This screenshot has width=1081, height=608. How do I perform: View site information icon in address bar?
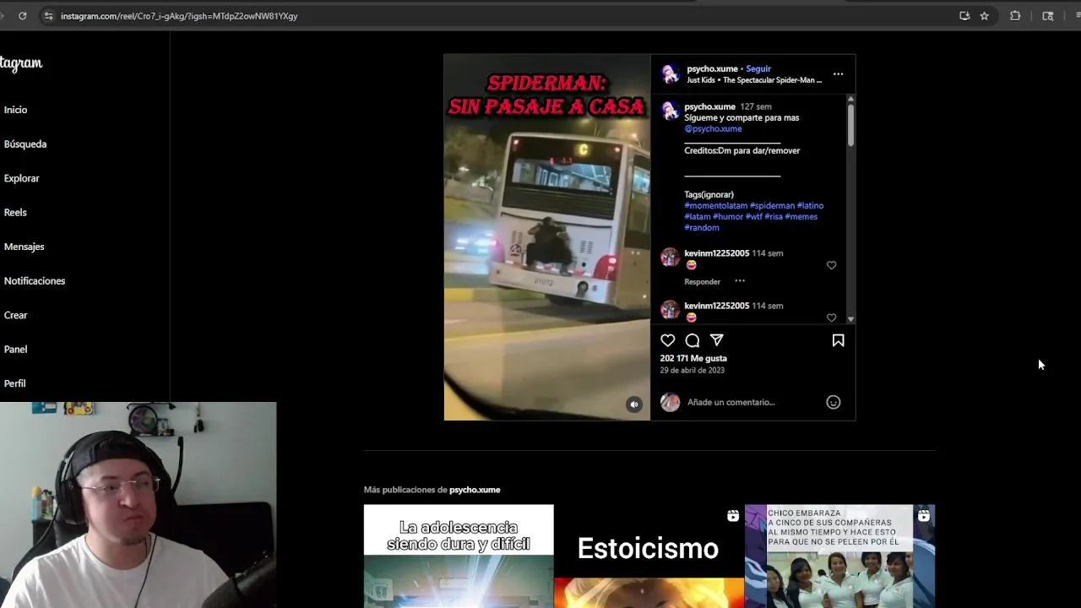48,15
